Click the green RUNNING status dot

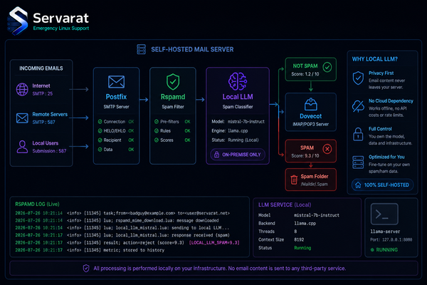[372, 250]
